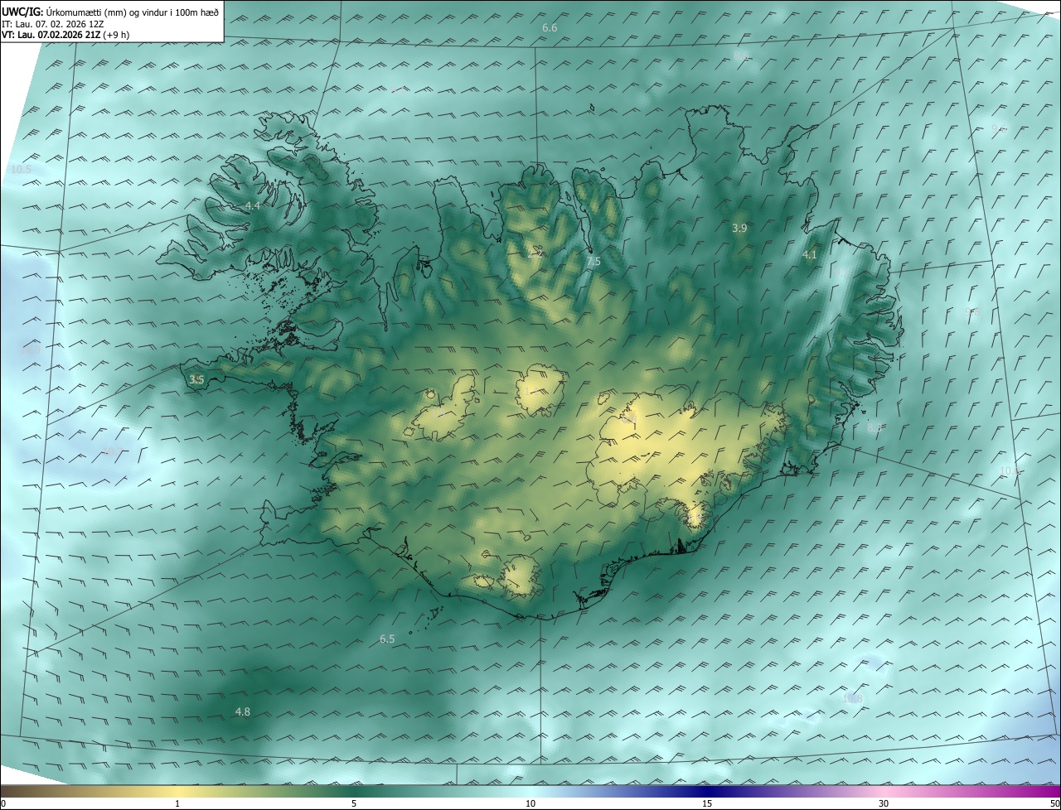Click the dark navy band of the colour scale
Viewport: 1061px width, 810px height.
[x=707, y=791]
